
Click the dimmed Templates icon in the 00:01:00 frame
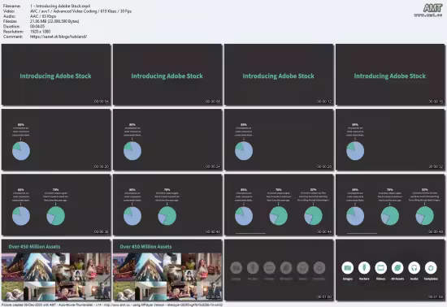[319, 268]
